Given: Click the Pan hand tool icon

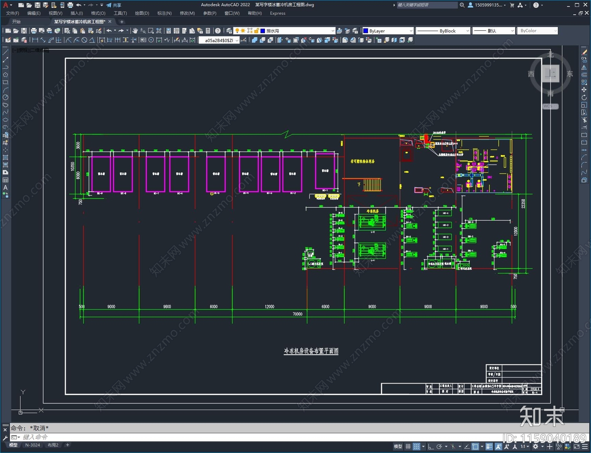Looking at the screenshot, I should (135, 31).
